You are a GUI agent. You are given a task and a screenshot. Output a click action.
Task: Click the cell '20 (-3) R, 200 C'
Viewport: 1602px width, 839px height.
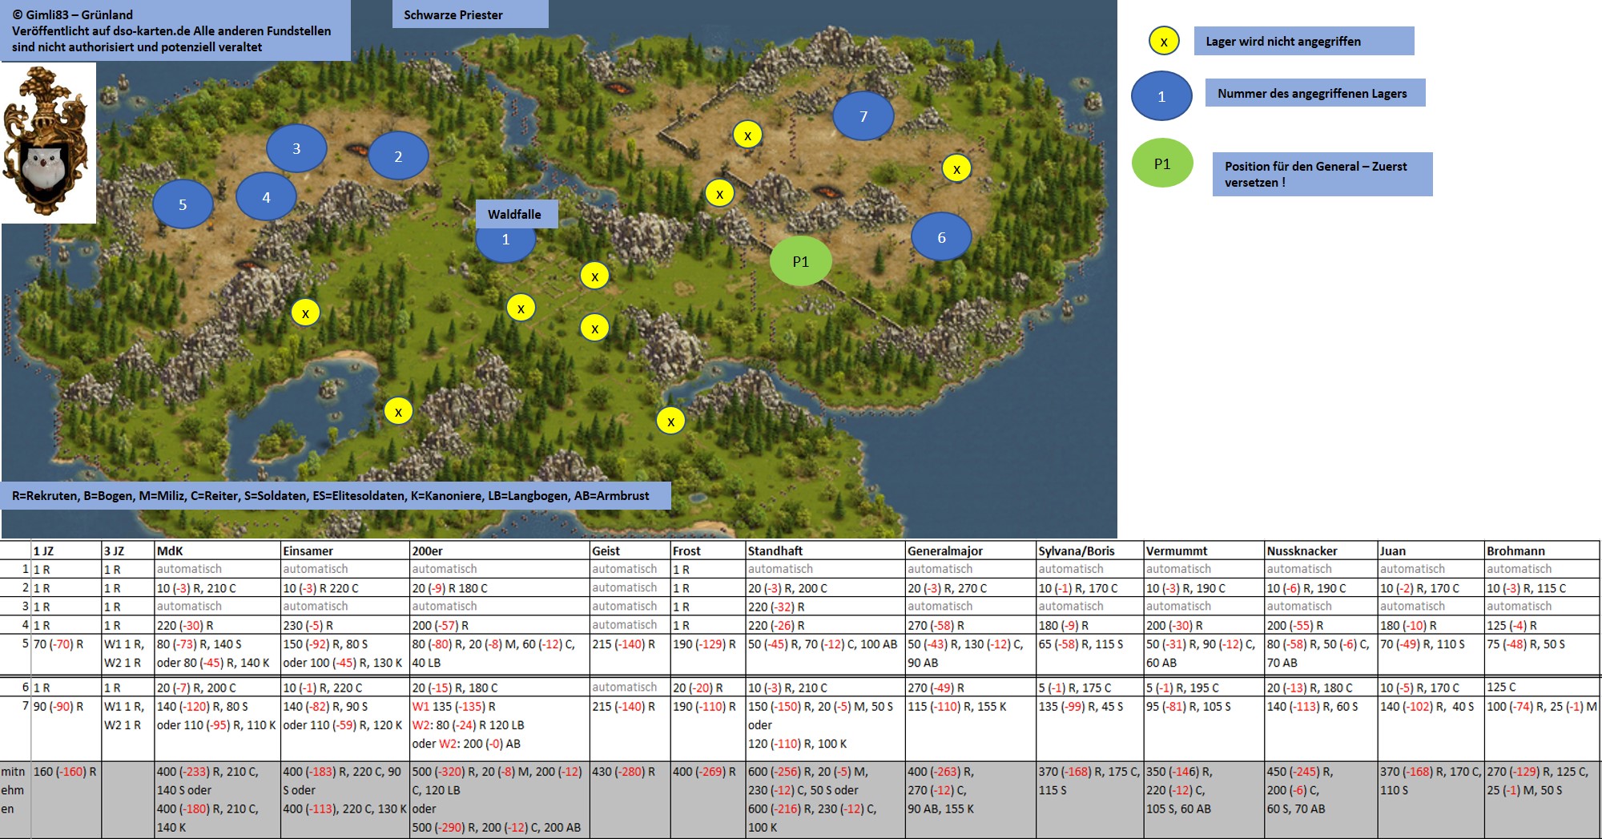(x=825, y=588)
